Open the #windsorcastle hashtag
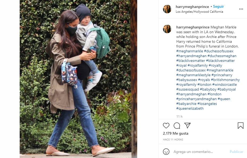This screenshot has height=158, width=247. tap(224, 84)
